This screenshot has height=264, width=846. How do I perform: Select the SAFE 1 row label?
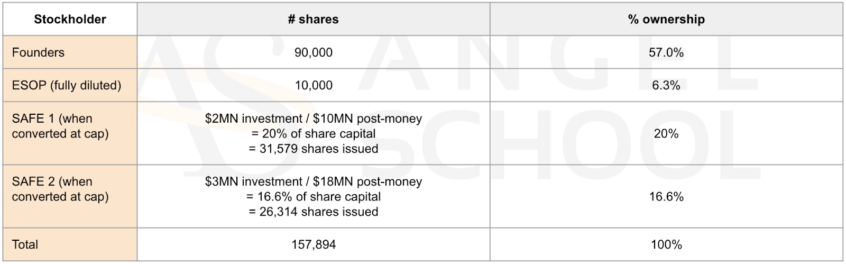[70, 133]
